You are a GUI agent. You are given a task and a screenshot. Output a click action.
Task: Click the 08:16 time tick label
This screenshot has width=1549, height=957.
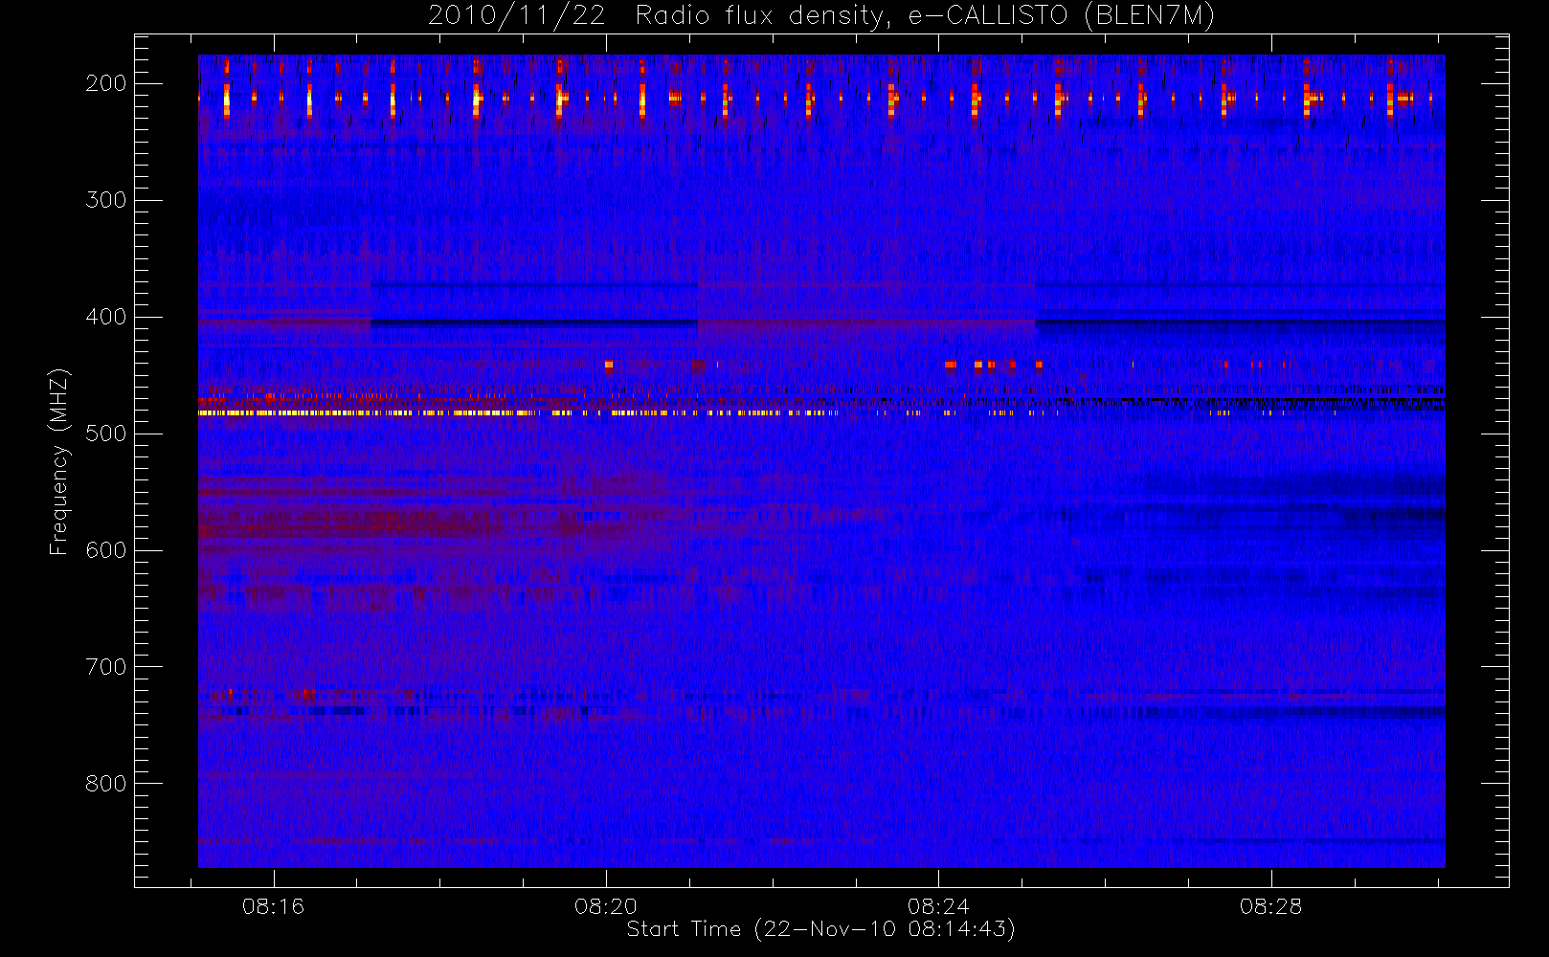273,906
